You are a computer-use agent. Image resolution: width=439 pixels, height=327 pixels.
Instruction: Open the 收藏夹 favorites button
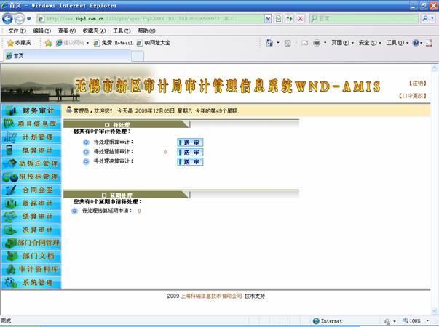19,43
